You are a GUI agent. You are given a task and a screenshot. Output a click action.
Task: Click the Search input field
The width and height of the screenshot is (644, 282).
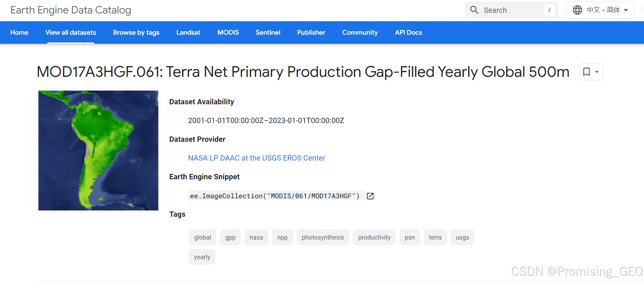tap(512, 10)
